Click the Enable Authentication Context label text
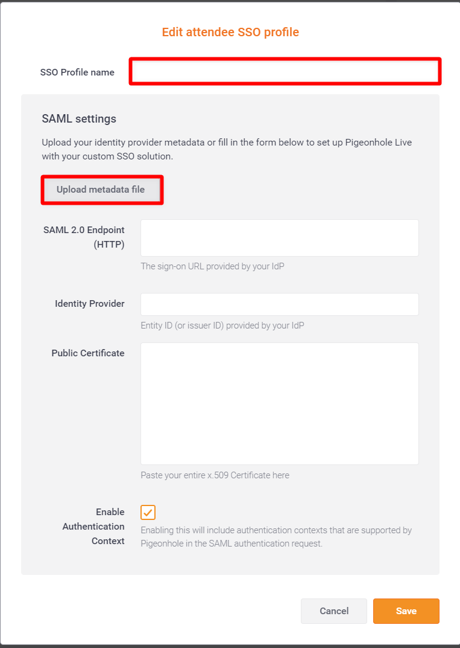 click(x=93, y=527)
